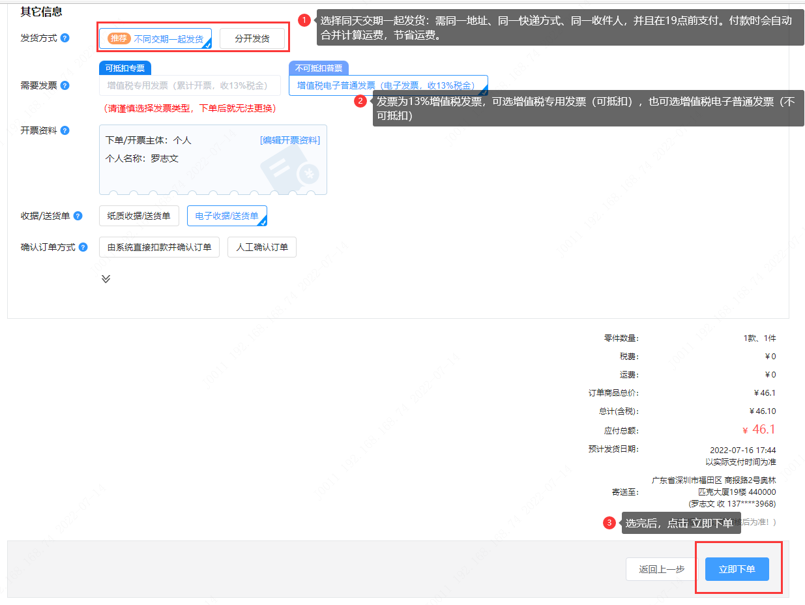805x605 pixels.
Task: Expand more options with double chevron
Action: click(106, 278)
